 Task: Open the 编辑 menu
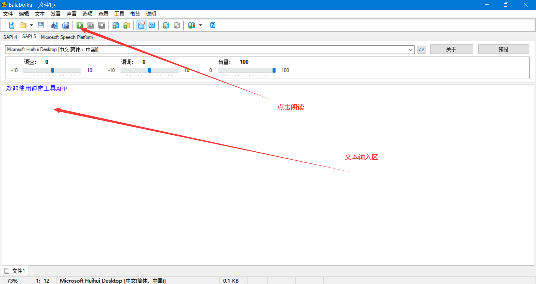point(24,14)
